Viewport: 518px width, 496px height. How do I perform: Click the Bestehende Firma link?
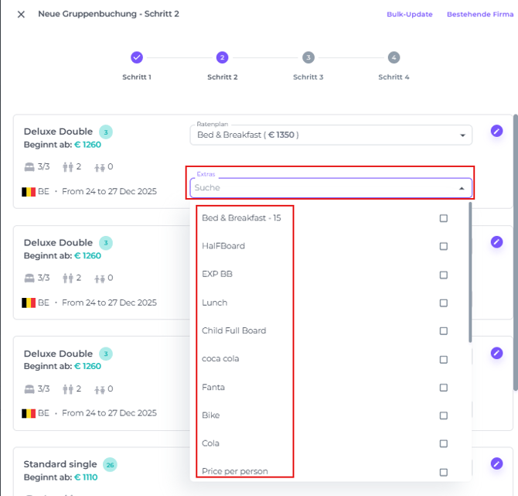[479, 14]
